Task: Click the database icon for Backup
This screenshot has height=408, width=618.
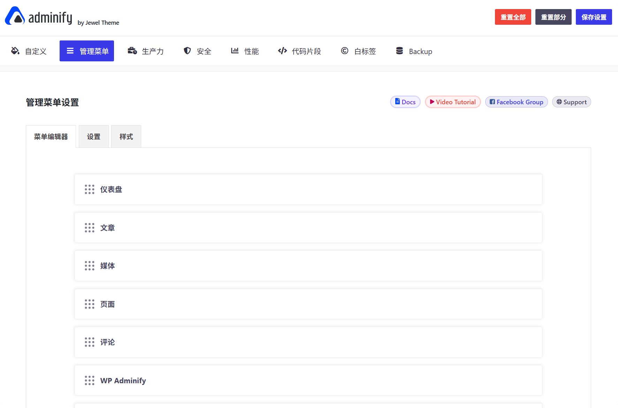Action: (x=399, y=51)
